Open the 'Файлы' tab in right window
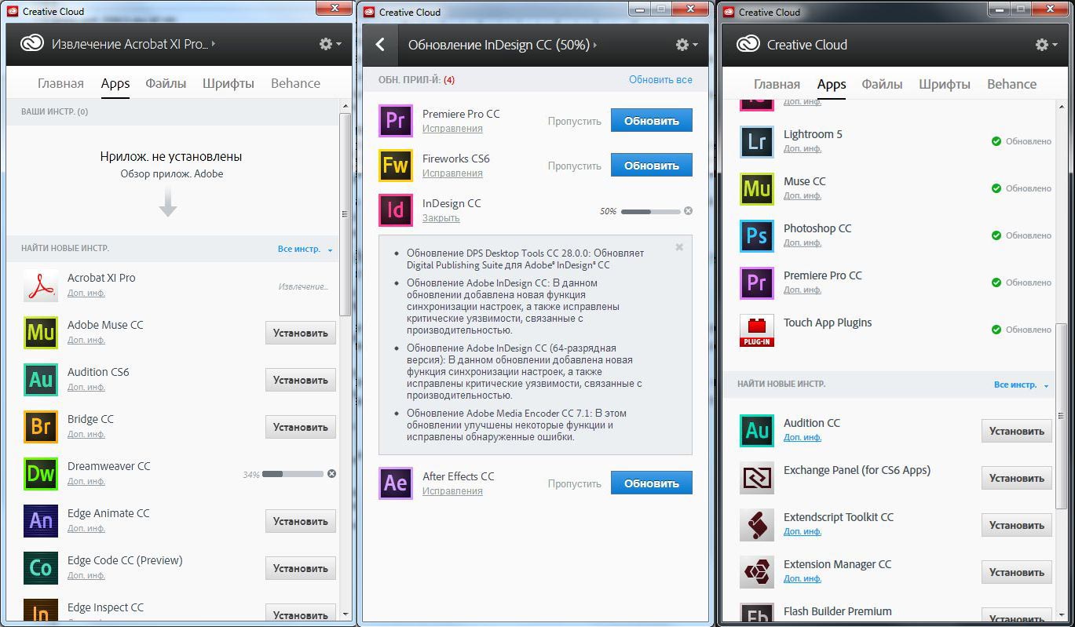 (883, 84)
